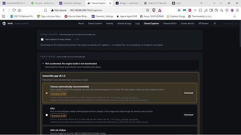This screenshot has height=135, width=241.
Task: Open the browser extensions puzzle icon
Action: (x=200, y=10)
